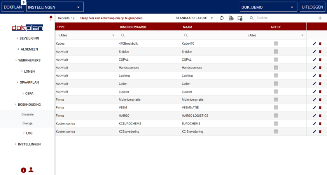Click the Zoeken search field
This screenshot has width=327, height=175.
[280, 18]
